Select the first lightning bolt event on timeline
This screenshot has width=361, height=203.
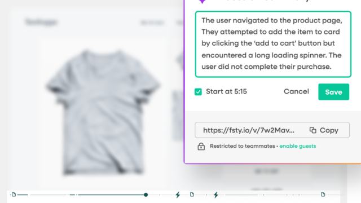(178, 195)
